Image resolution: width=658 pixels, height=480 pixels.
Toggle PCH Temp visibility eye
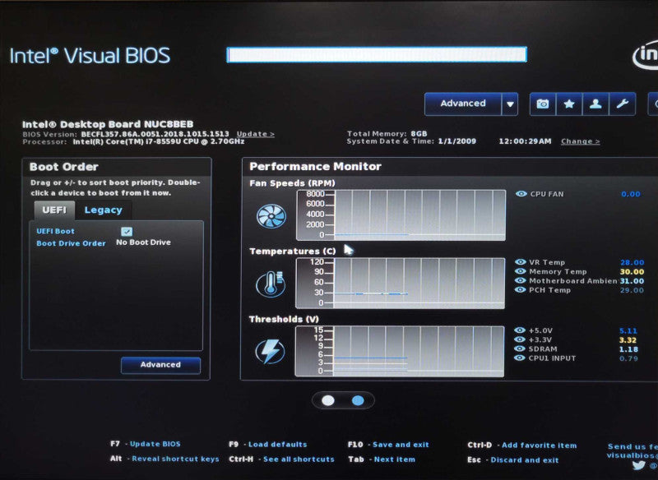(x=521, y=289)
